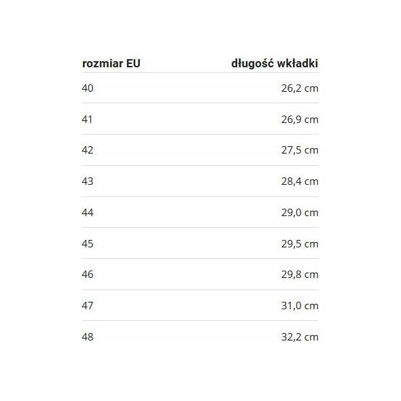Select size 41 in the table

[x=87, y=120]
